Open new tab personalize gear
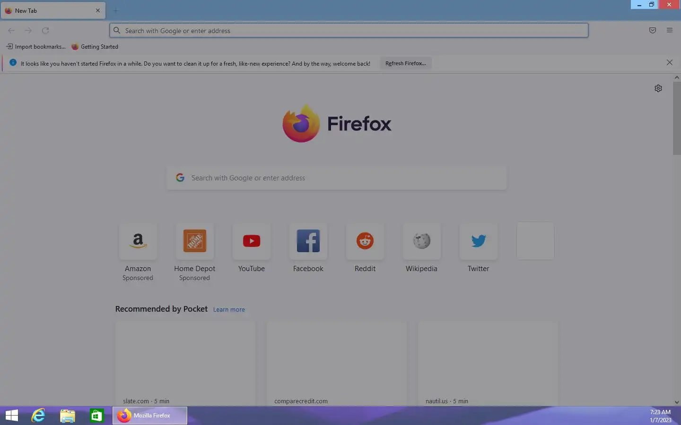 click(x=658, y=88)
